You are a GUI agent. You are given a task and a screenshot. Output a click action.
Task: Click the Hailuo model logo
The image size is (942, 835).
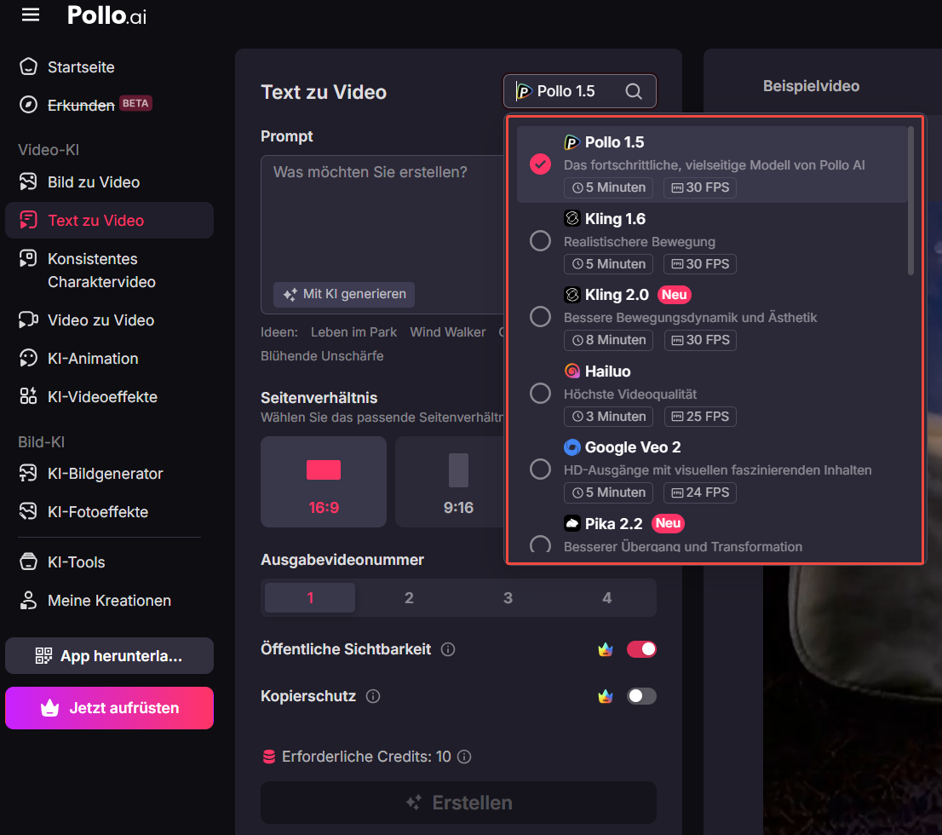point(572,371)
